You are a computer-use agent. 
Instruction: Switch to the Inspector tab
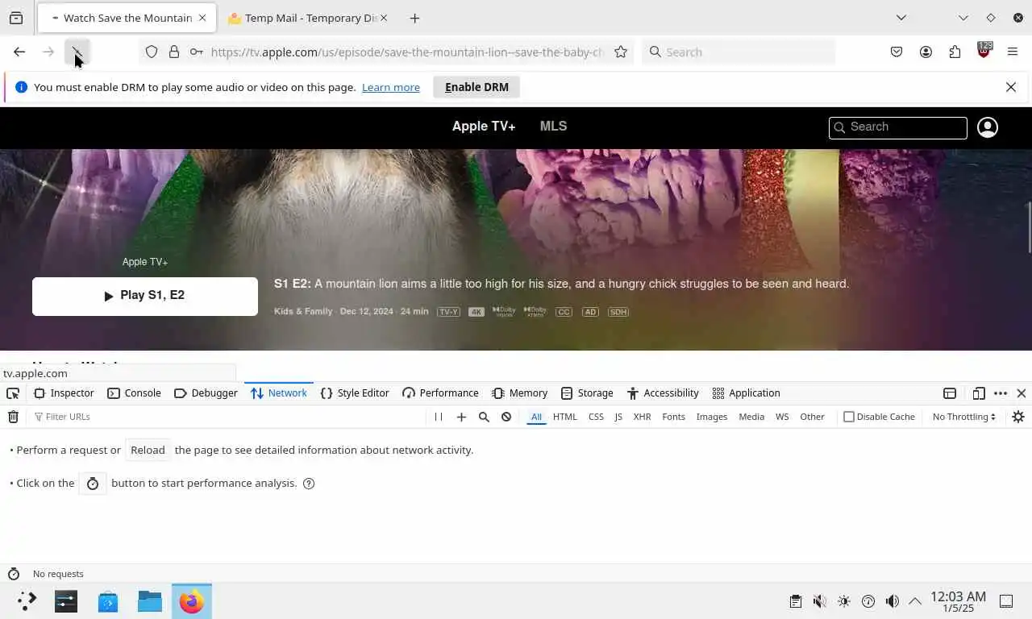[64, 393]
